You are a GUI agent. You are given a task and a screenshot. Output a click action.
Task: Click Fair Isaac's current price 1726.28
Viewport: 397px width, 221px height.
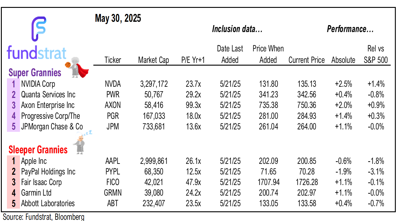pos(306,182)
